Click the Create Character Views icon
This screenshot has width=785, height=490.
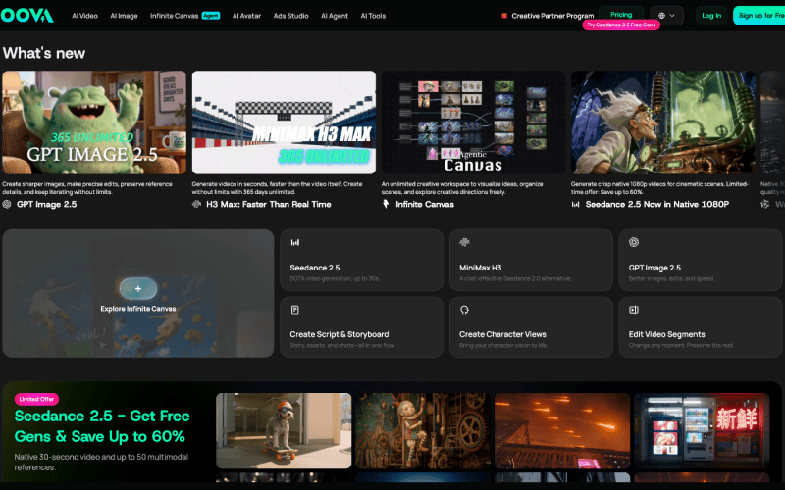(464, 310)
